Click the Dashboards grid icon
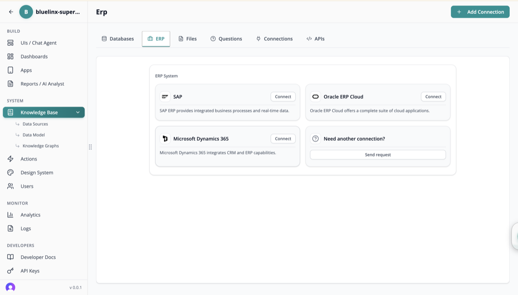This screenshot has height=295, width=518. pyautogui.click(x=10, y=56)
